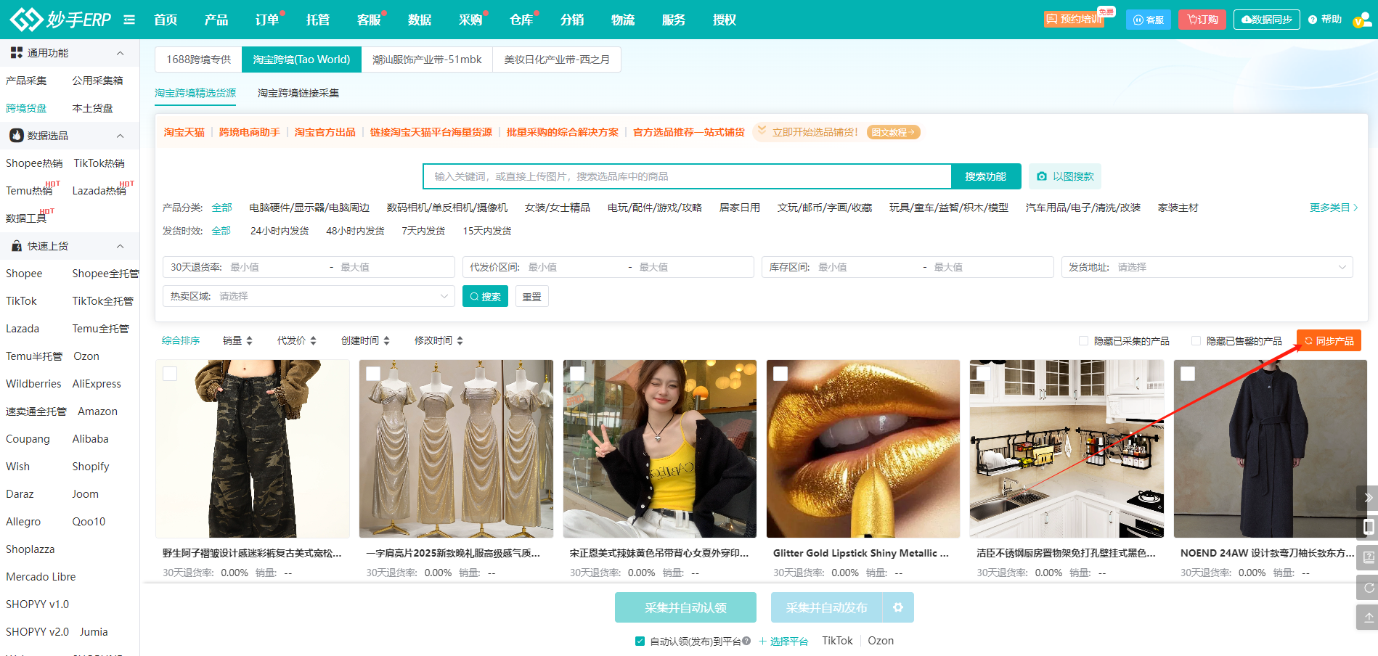Screen dimensions: 1378x656
Task: Click 采集并自动认领 button
Action: pyautogui.click(x=685, y=607)
